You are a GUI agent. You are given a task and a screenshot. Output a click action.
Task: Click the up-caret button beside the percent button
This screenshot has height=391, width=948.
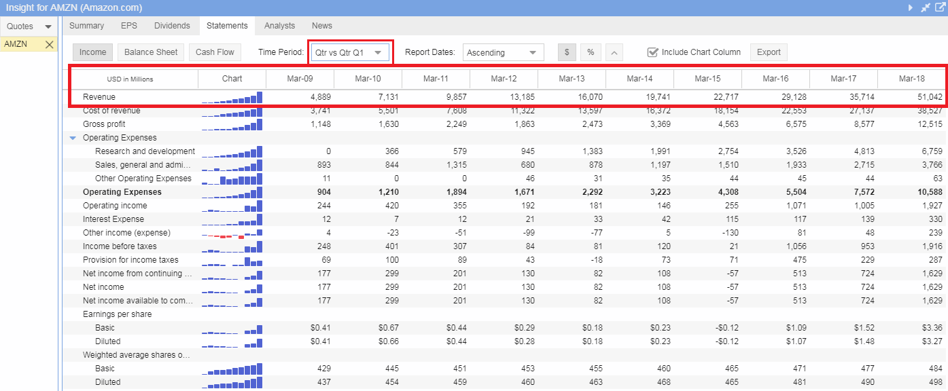pyautogui.click(x=613, y=52)
